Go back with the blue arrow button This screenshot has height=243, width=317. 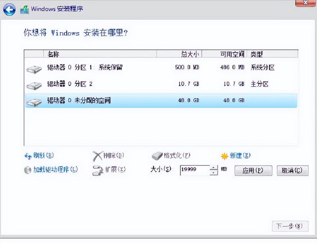tap(9, 9)
